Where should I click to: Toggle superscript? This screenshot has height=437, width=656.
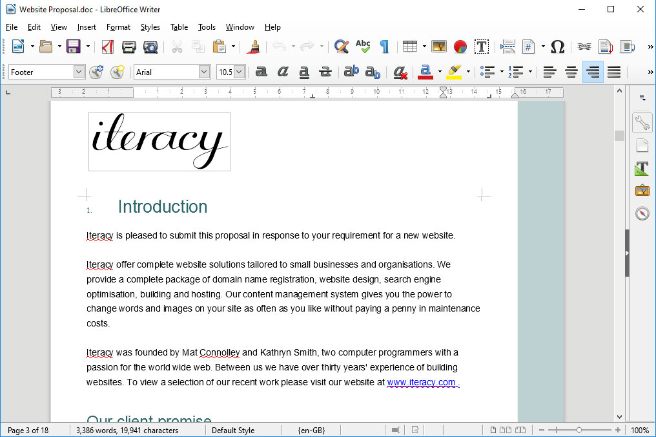[x=351, y=71]
